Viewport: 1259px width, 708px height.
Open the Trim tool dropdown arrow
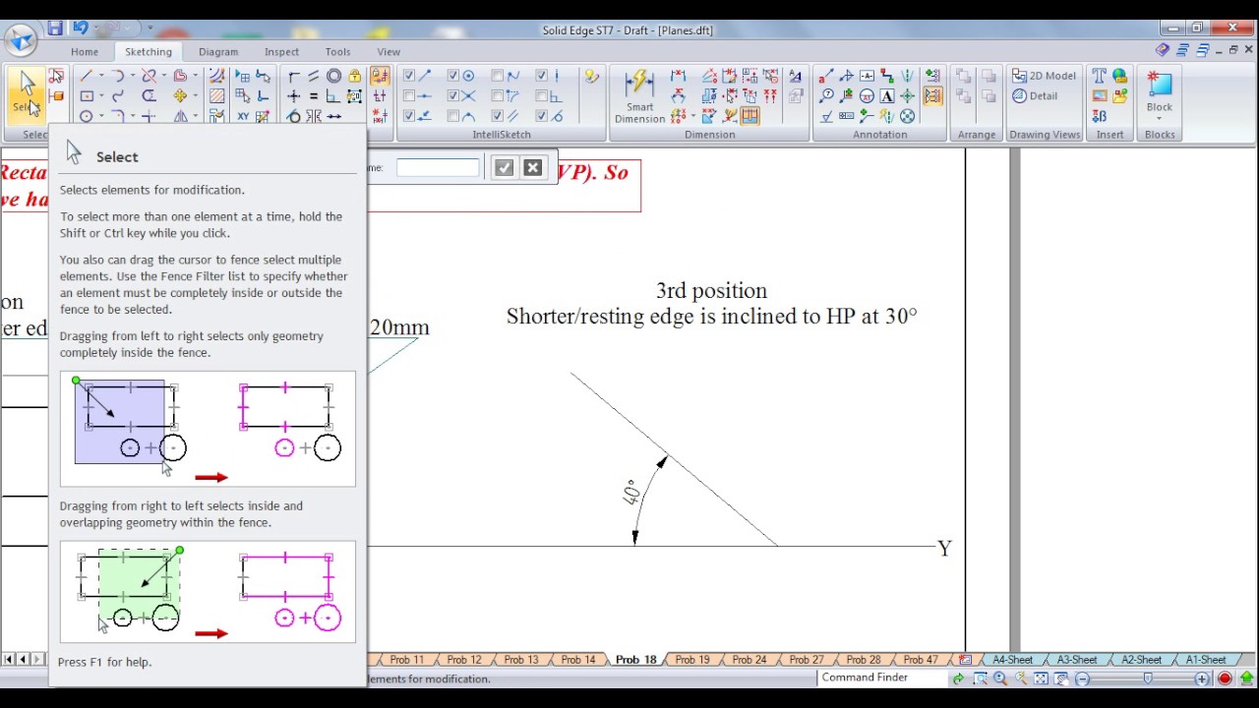pyautogui.click(x=163, y=76)
